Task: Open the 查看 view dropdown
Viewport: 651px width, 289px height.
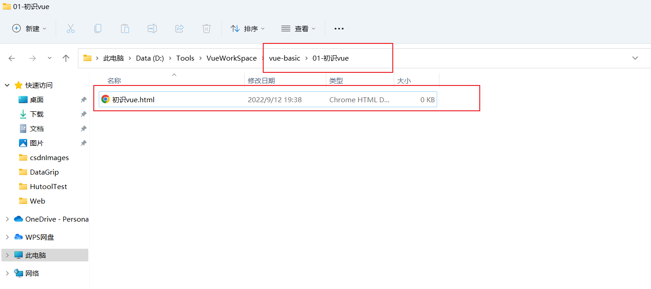Action: (x=298, y=28)
